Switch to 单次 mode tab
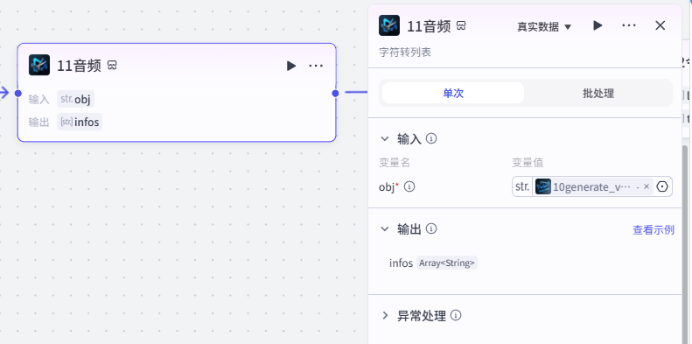The image size is (692, 344). pos(453,93)
